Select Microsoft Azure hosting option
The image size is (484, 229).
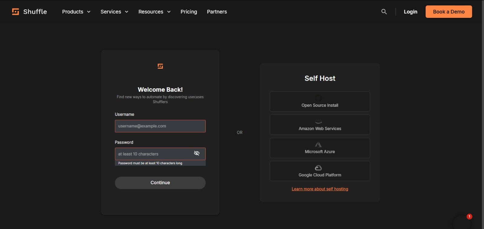click(x=320, y=148)
